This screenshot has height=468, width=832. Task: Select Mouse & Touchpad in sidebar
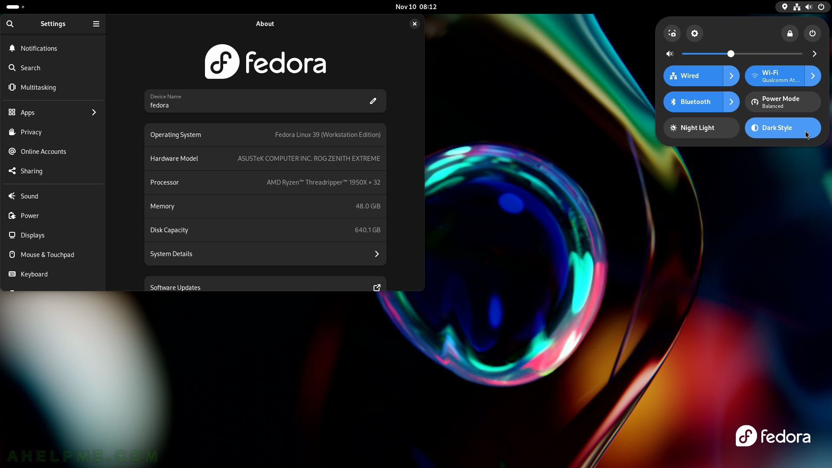(x=53, y=255)
